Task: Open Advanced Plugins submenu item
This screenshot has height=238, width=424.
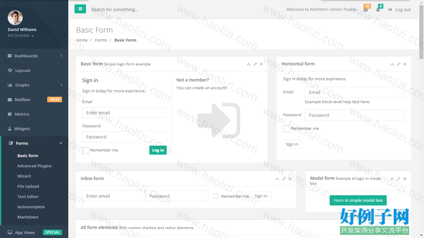Action: click(x=34, y=166)
